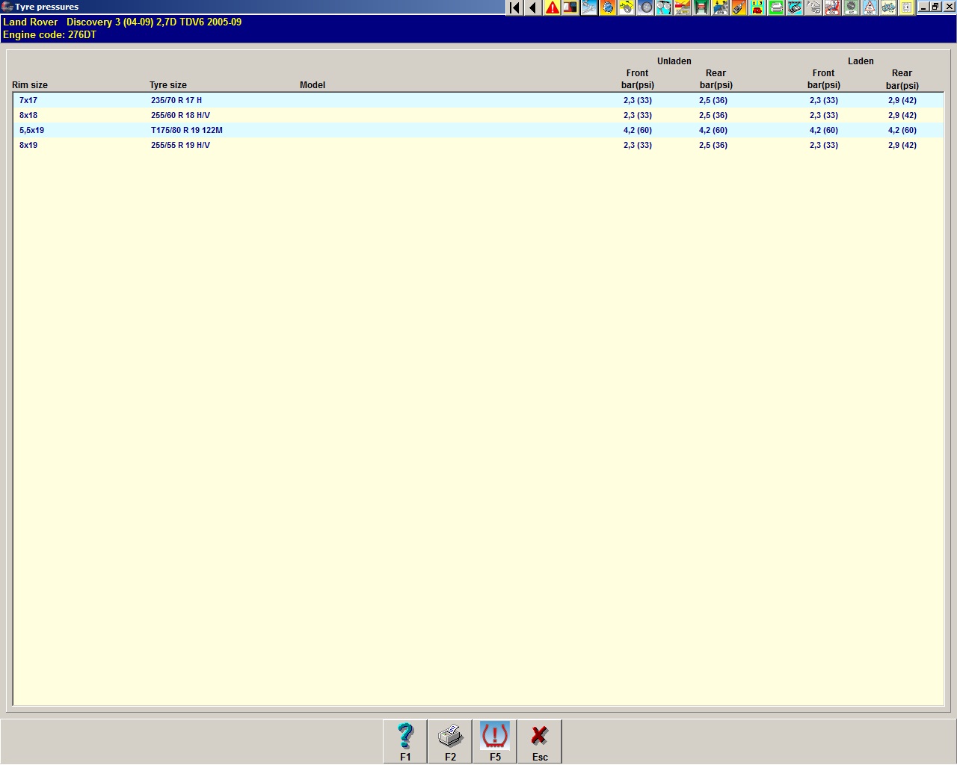This screenshot has height=765, width=957.
Task: Select the 7x17 rim size row
Action: click(28, 100)
